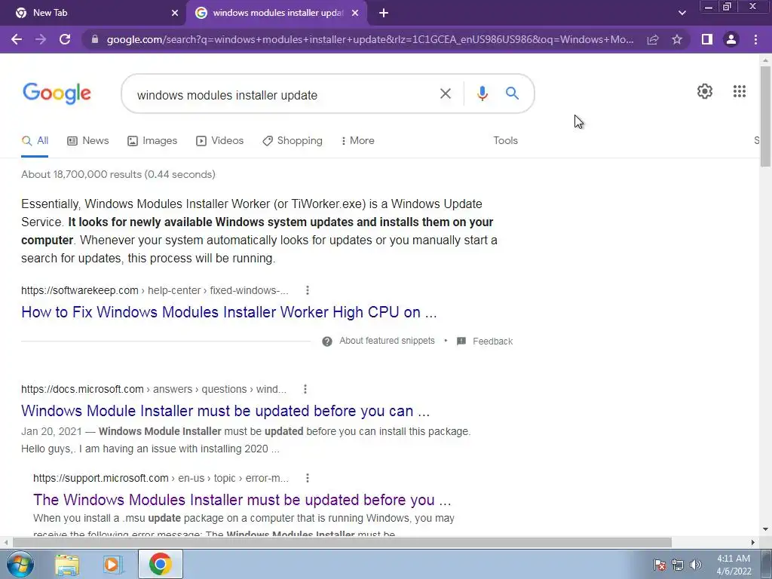
Task: Click the horizontal scrollbar thumb
Action: (x=342, y=542)
